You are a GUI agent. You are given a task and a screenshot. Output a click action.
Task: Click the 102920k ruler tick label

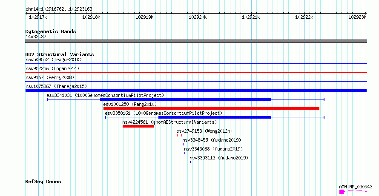[x=198, y=17]
